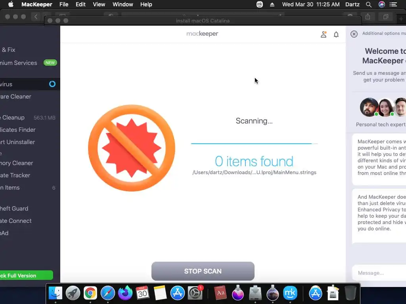Open Dictionary from the Dock
The height and width of the screenshot is (304, 406).
coord(220,293)
